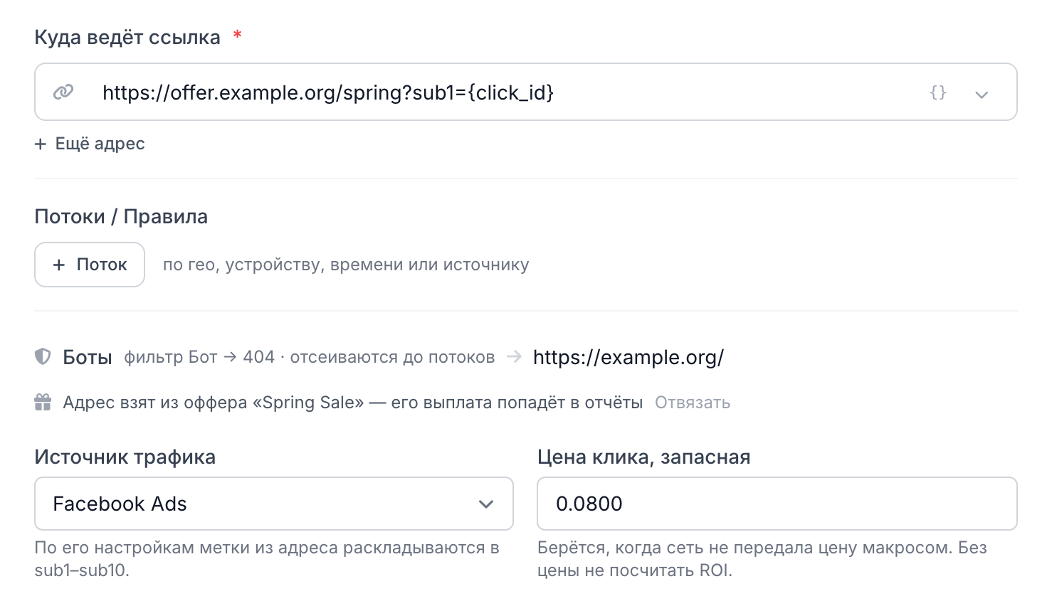
Task: Click the bot redirect URL https://example.org/
Action: point(628,357)
